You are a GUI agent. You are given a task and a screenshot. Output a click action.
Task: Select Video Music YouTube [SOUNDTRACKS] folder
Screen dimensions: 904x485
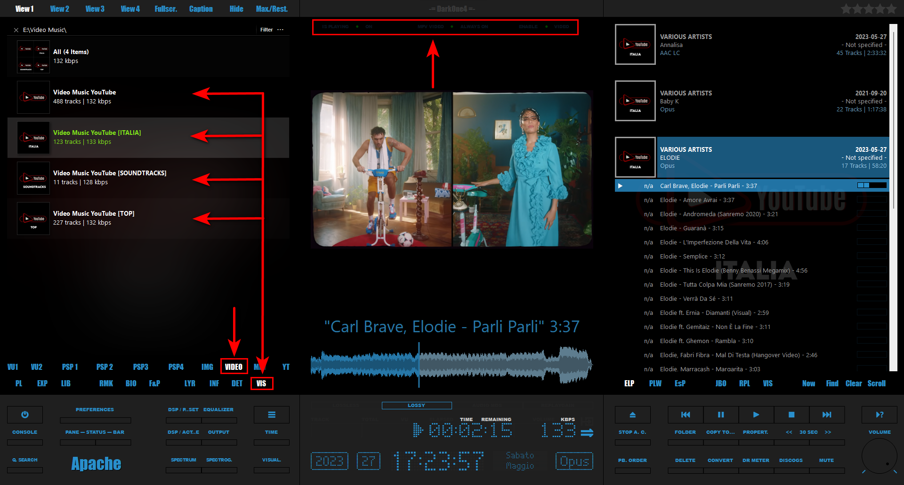click(148, 178)
